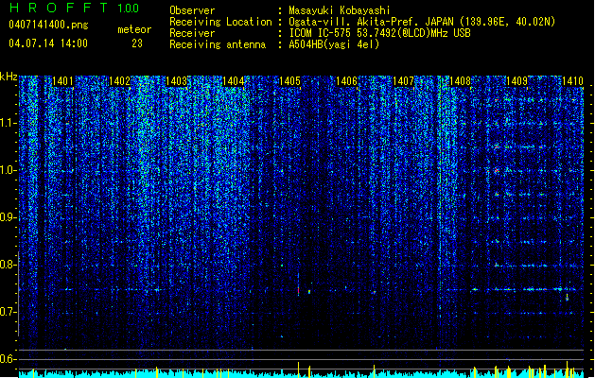Click the antenna value A504HB(yagi 4el)
This screenshot has width=595, height=378.
pyautogui.click(x=334, y=44)
